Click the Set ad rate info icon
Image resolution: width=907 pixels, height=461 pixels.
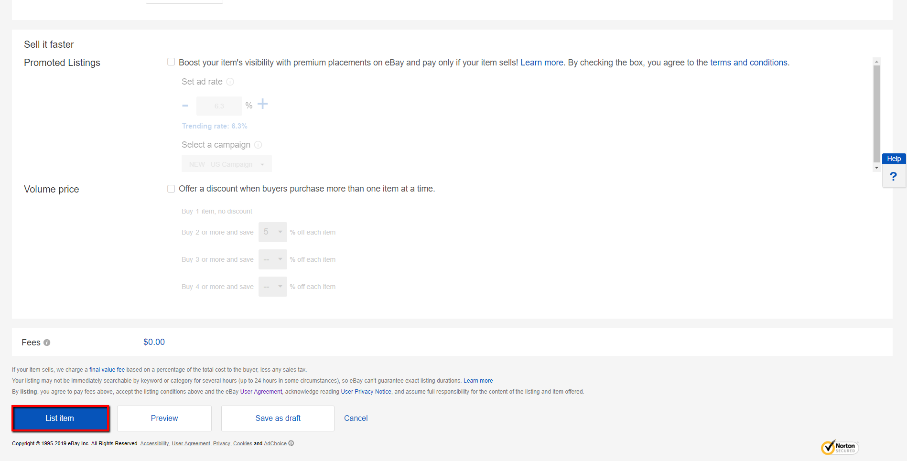[230, 82]
